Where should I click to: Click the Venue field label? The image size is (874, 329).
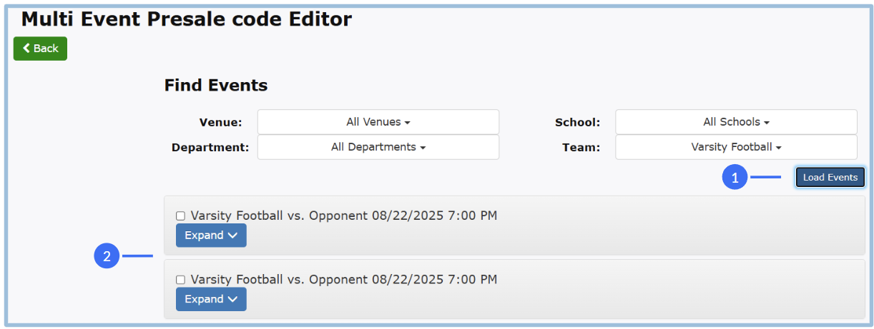[220, 122]
